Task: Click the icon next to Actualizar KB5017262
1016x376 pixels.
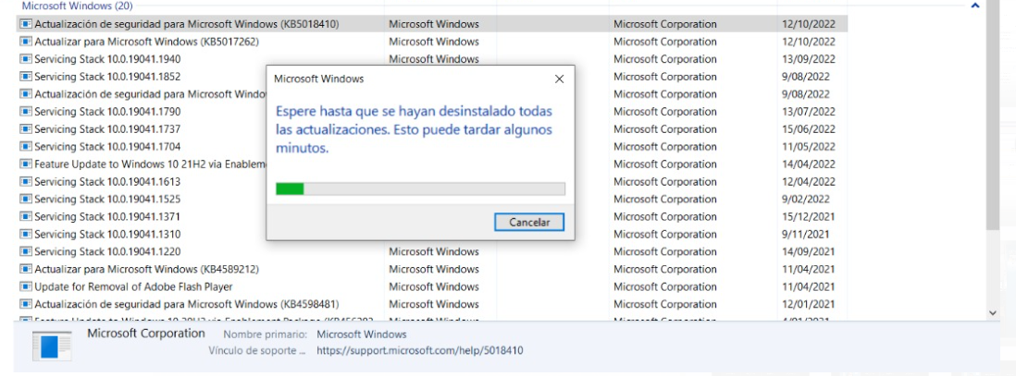Action: [25, 42]
